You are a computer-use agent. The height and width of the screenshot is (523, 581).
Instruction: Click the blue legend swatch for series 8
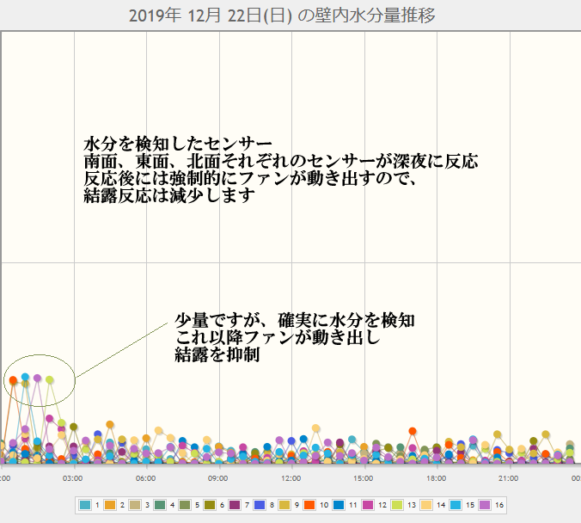(x=260, y=505)
